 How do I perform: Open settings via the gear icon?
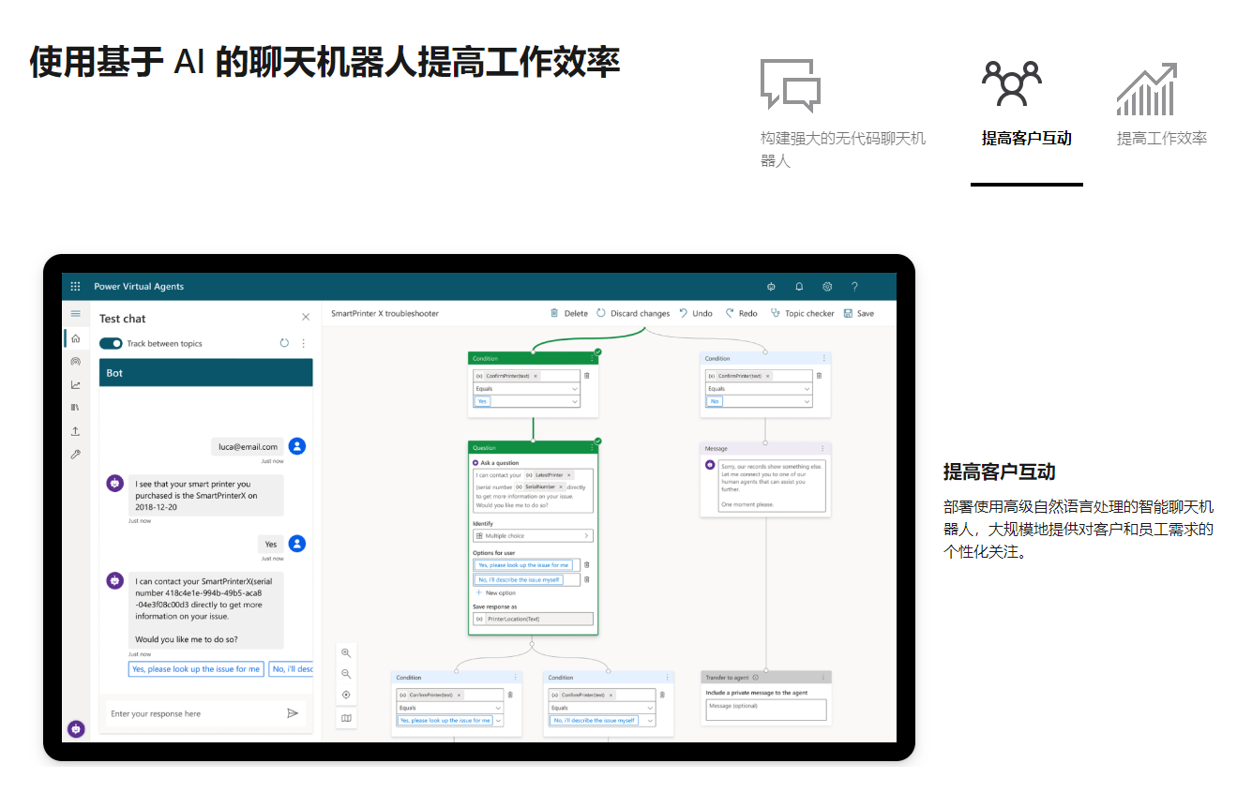pos(827,287)
